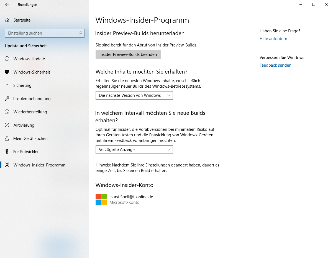Click the Windows-Sicherheit shield icon
The height and width of the screenshot is (258, 333).
[7, 72]
